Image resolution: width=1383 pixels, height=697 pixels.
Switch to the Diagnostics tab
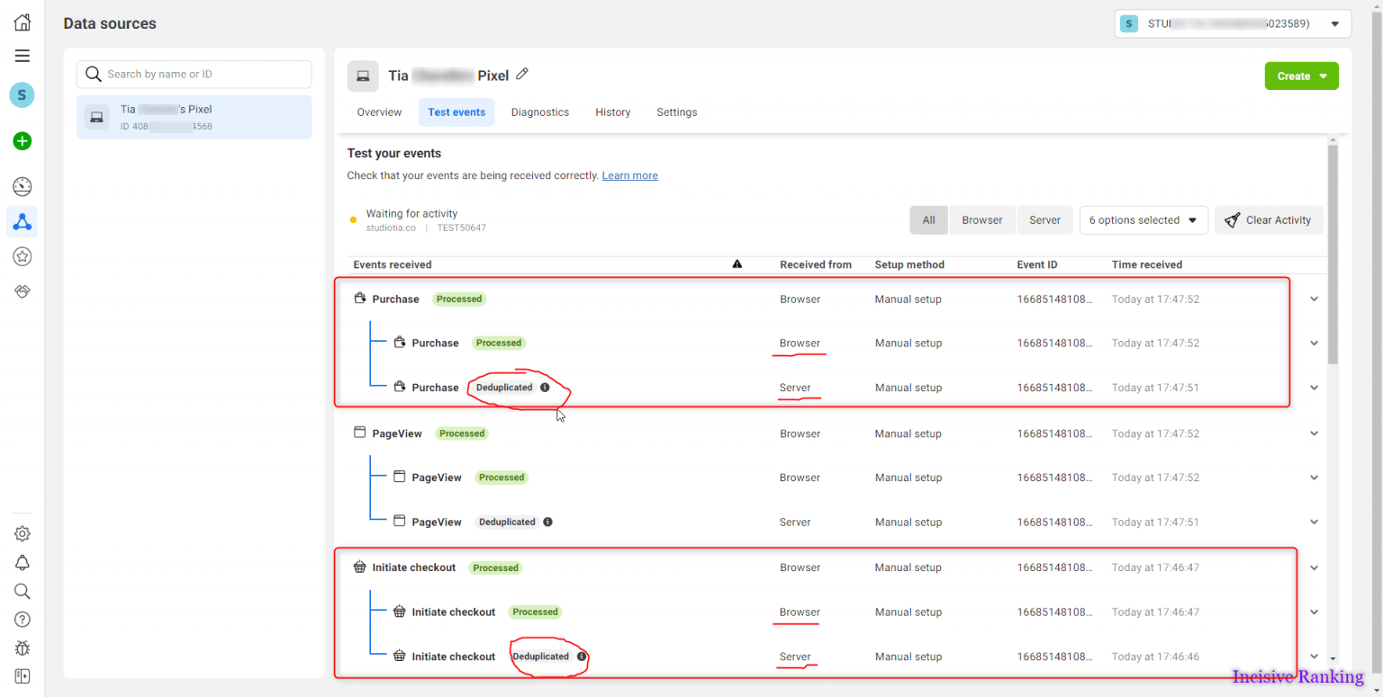click(540, 112)
